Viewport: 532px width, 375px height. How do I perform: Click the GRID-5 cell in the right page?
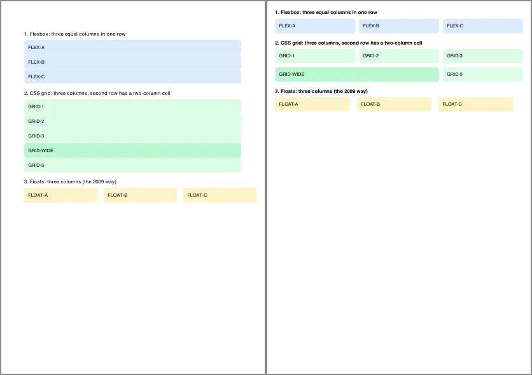point(482,74)
